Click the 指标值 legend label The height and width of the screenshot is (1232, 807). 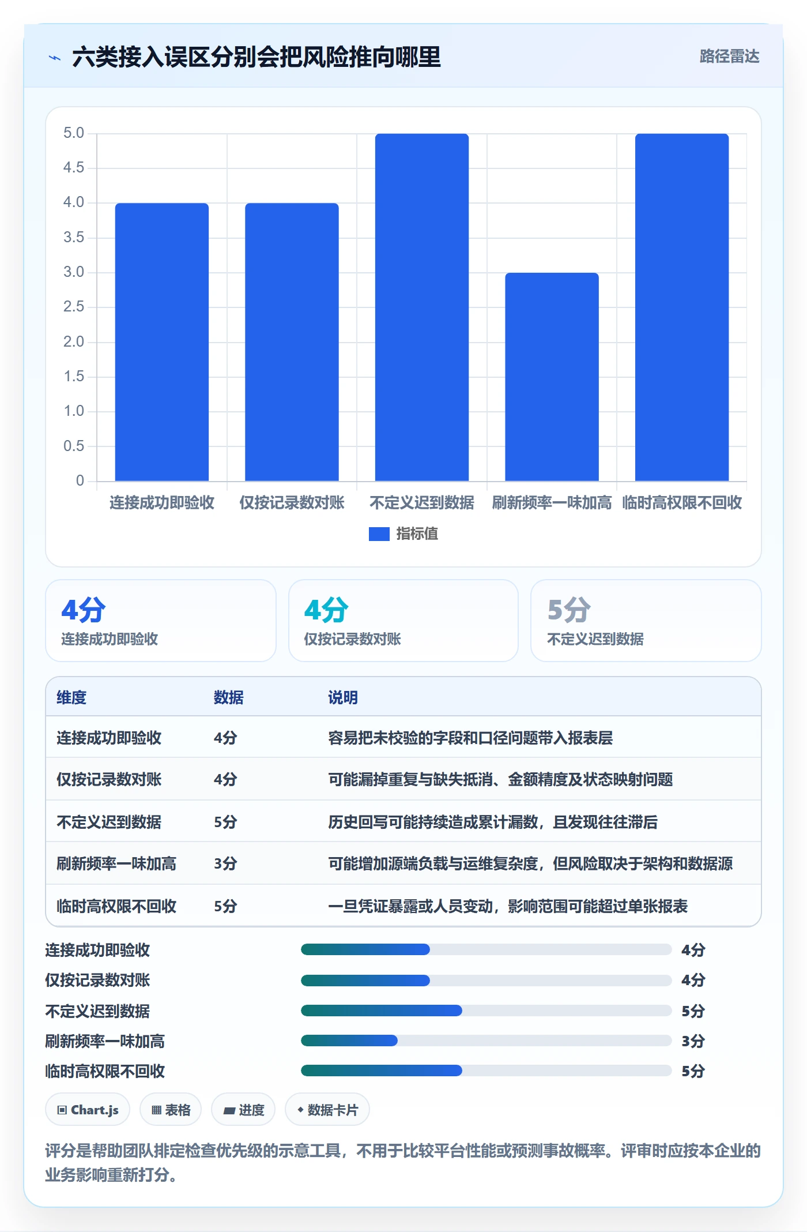click(x=417, y=534)
